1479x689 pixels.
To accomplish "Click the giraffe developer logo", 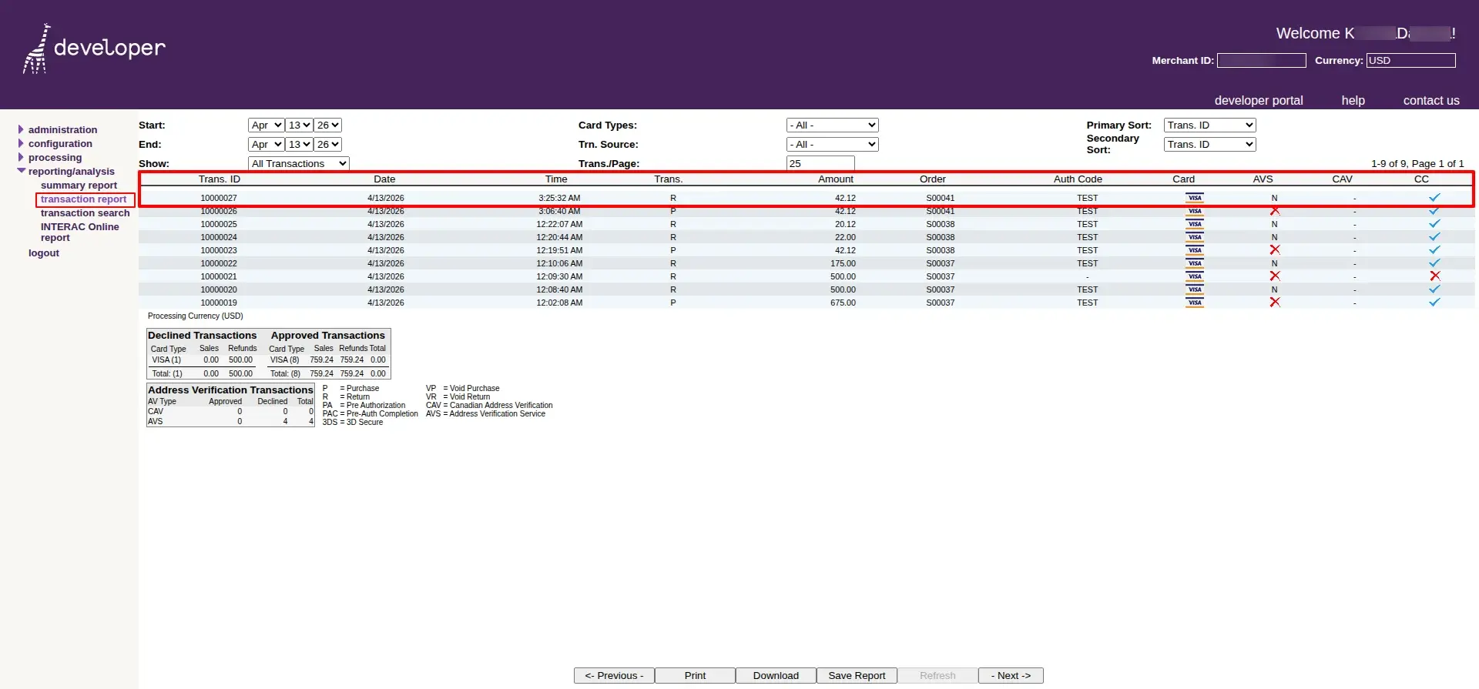I will 94,48.
